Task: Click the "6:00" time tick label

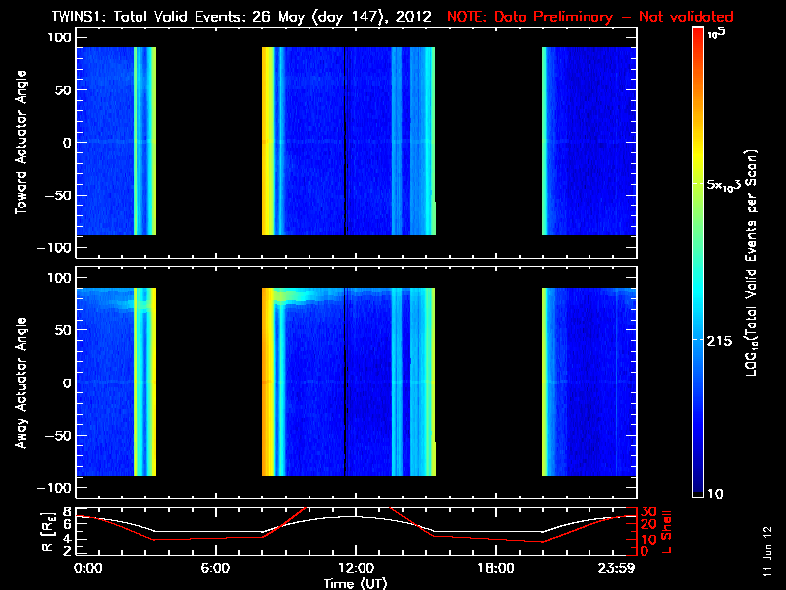Action: coord(215,568)
